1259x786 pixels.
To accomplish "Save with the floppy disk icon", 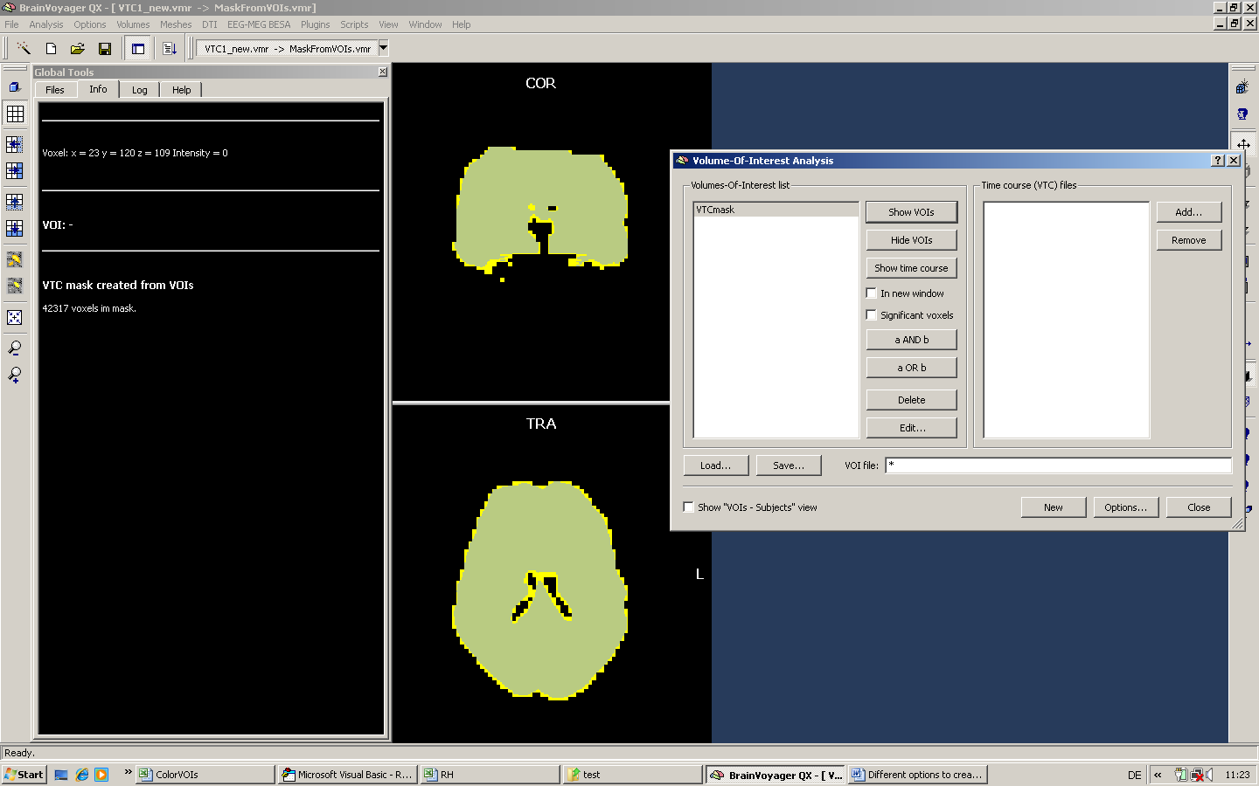I will [x=105, y=49].
